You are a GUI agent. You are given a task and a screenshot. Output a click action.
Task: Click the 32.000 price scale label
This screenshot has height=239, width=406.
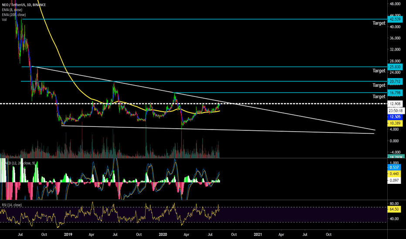395,50
